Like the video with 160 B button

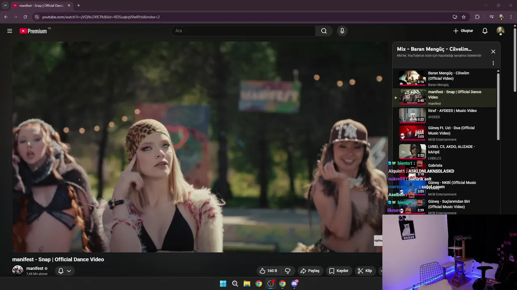[x=269, y=271]
